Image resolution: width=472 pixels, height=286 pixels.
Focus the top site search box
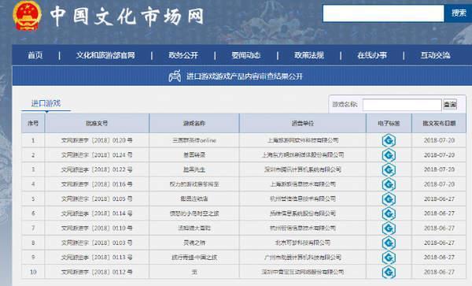(x=383, y=13)
